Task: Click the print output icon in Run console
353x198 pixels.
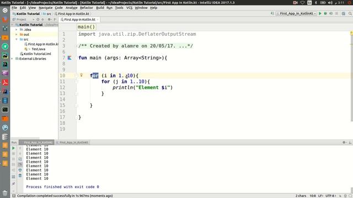Action: coord(20,170)
